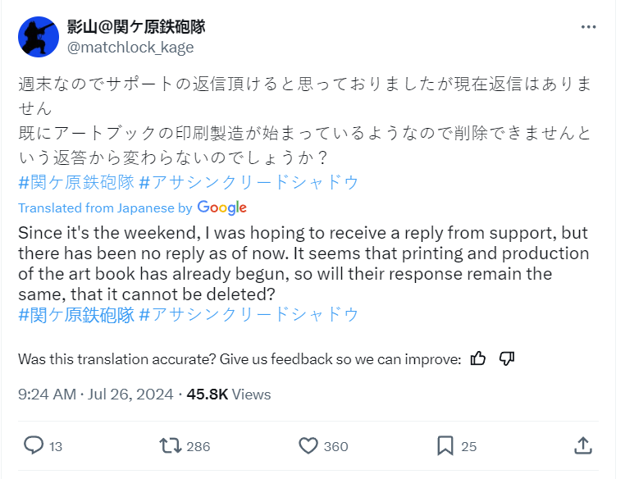Viewport: 625px width, 479px height.
Task: Bookmark this post with the bookmark icon
Action: [445, 446]
